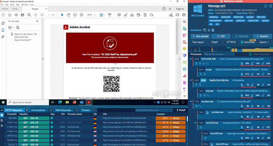
Task: Collapse the right tools pane arrow
Action: pos(180,59)
